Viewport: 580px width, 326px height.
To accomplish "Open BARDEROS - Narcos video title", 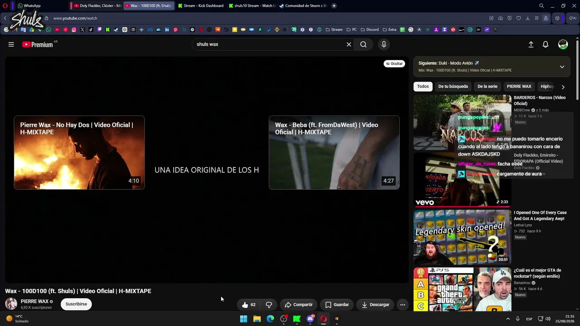I will click(540, 101).
